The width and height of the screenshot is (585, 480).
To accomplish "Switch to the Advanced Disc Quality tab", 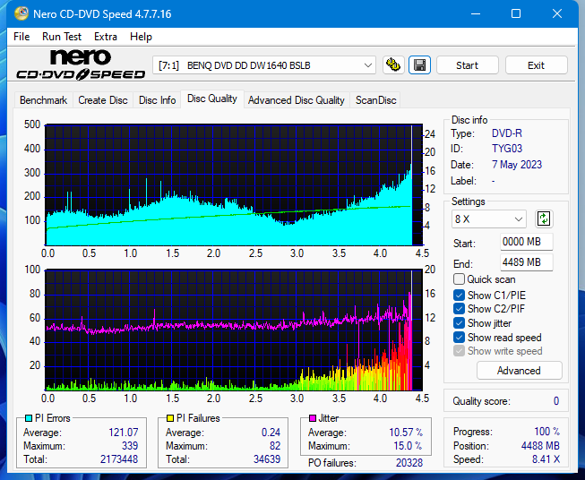I will (x=296, y=100).
